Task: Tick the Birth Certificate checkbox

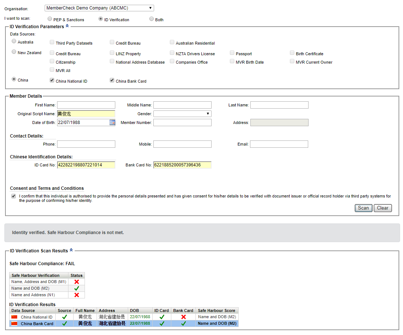Action: tap(292, 53)
